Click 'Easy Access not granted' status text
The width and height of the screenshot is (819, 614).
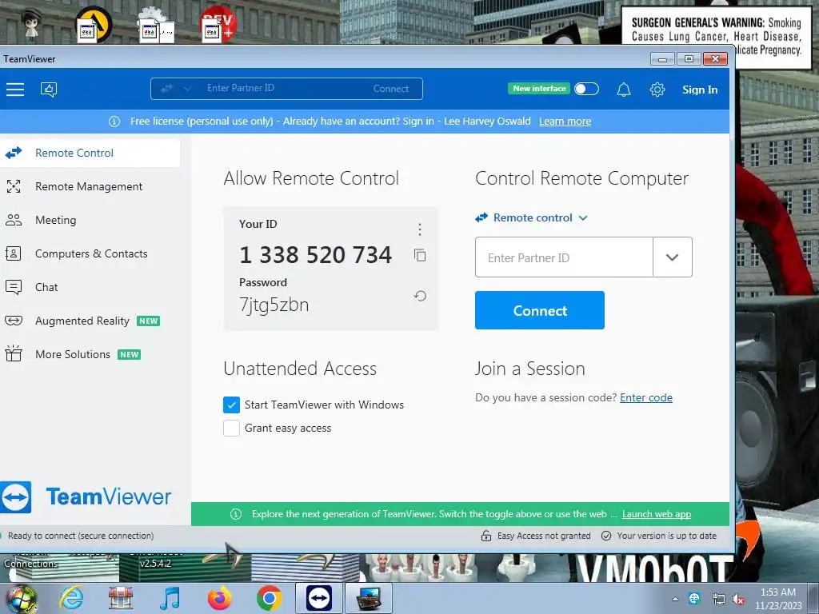(x=544, y=536)
